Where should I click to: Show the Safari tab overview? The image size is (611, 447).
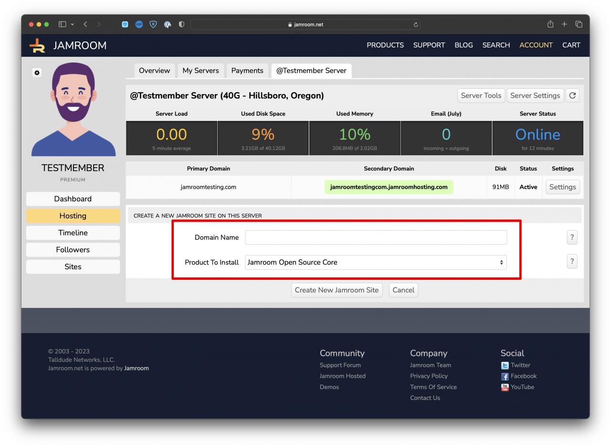[x=579, y=24]
